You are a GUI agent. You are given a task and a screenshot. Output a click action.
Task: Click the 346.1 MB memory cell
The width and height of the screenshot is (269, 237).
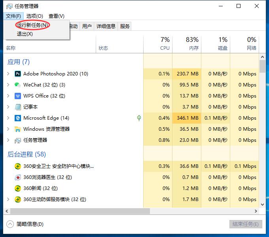(187, 118)
